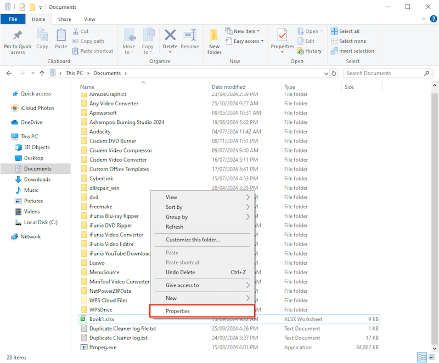The image size is (439, 363).
Task: Click the Select all icon
Action: point(334,31)
